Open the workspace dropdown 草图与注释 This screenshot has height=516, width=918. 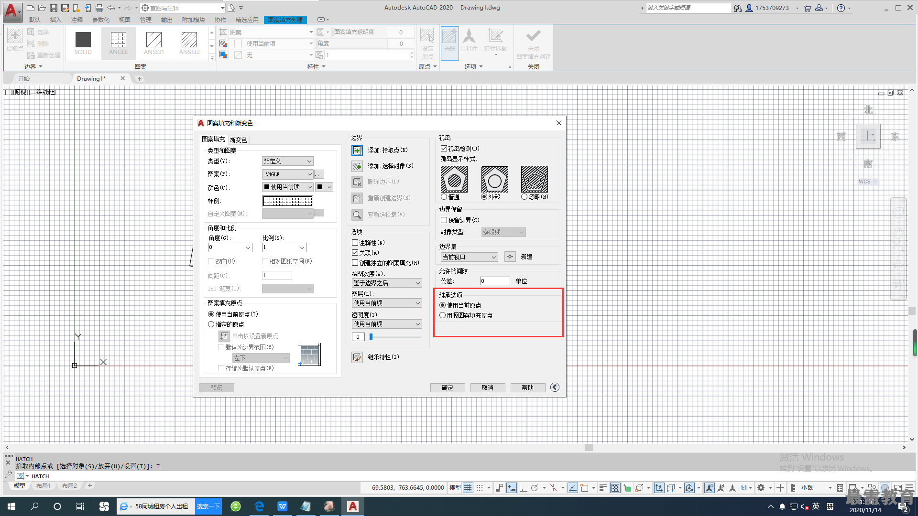point(183,8)
